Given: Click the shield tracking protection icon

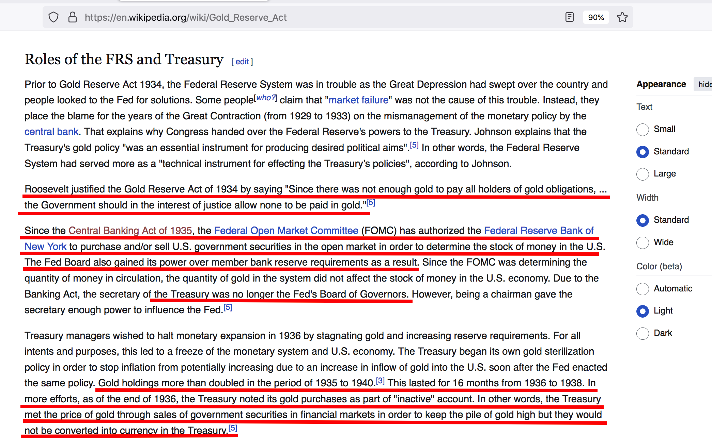Looking at the screenshot, I should click(x=53, y=17).
